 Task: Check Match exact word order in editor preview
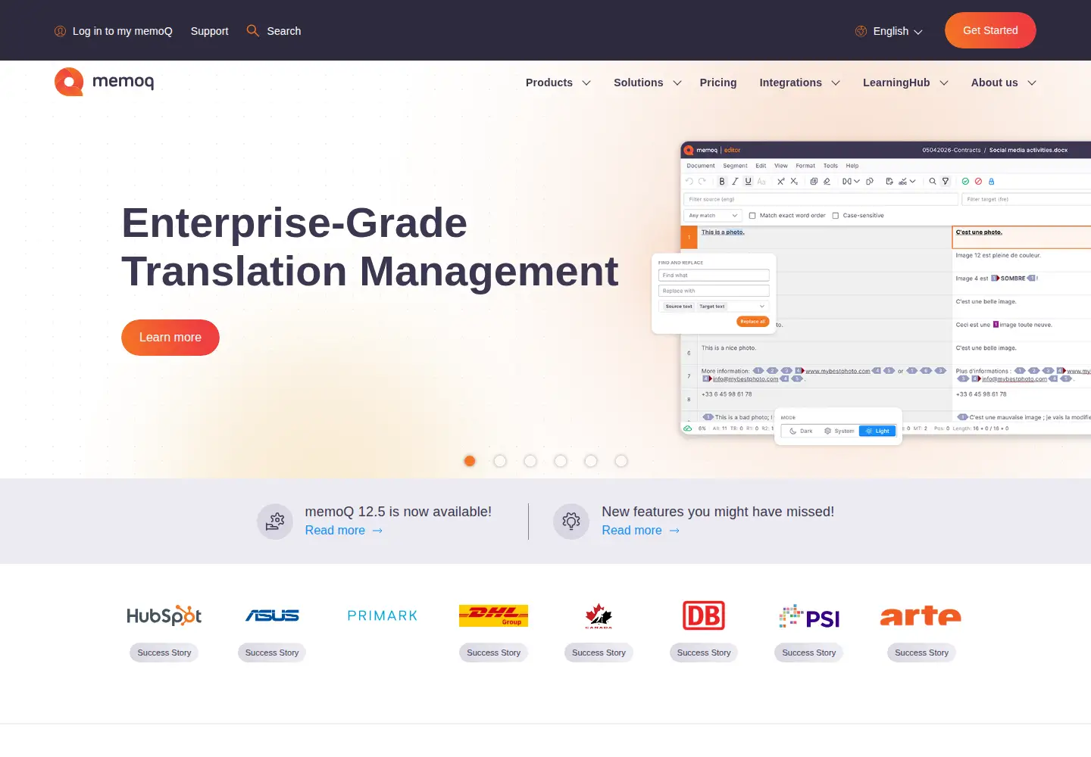(752, 216)
